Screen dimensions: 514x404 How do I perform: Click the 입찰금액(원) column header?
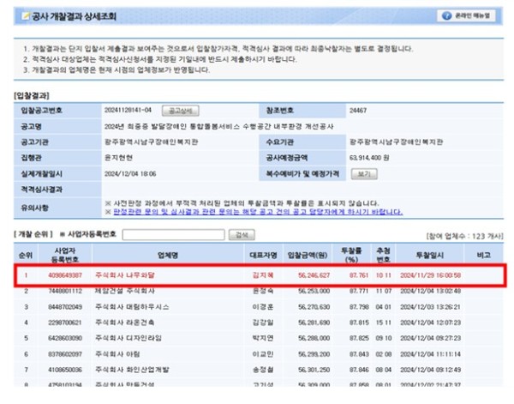tap(308, 255)
